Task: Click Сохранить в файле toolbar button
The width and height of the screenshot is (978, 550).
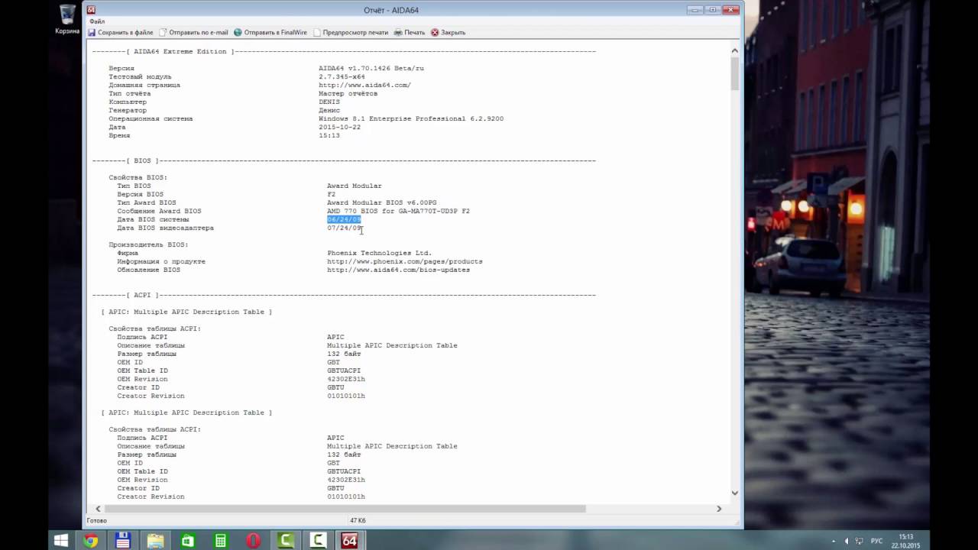Action: [x=121, y=33]
